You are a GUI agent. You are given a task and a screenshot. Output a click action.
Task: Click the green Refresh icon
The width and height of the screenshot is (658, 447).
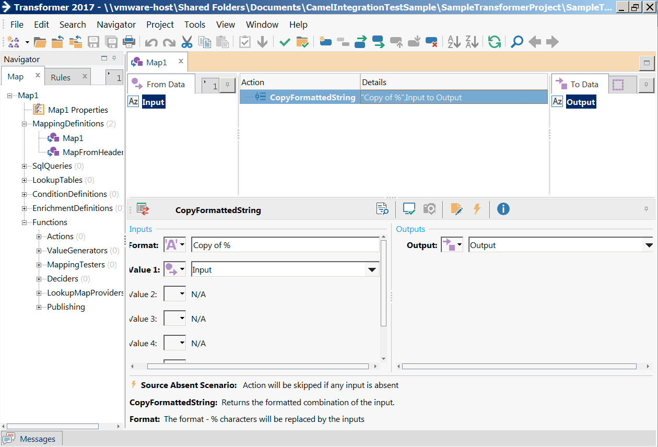(494, 42)
